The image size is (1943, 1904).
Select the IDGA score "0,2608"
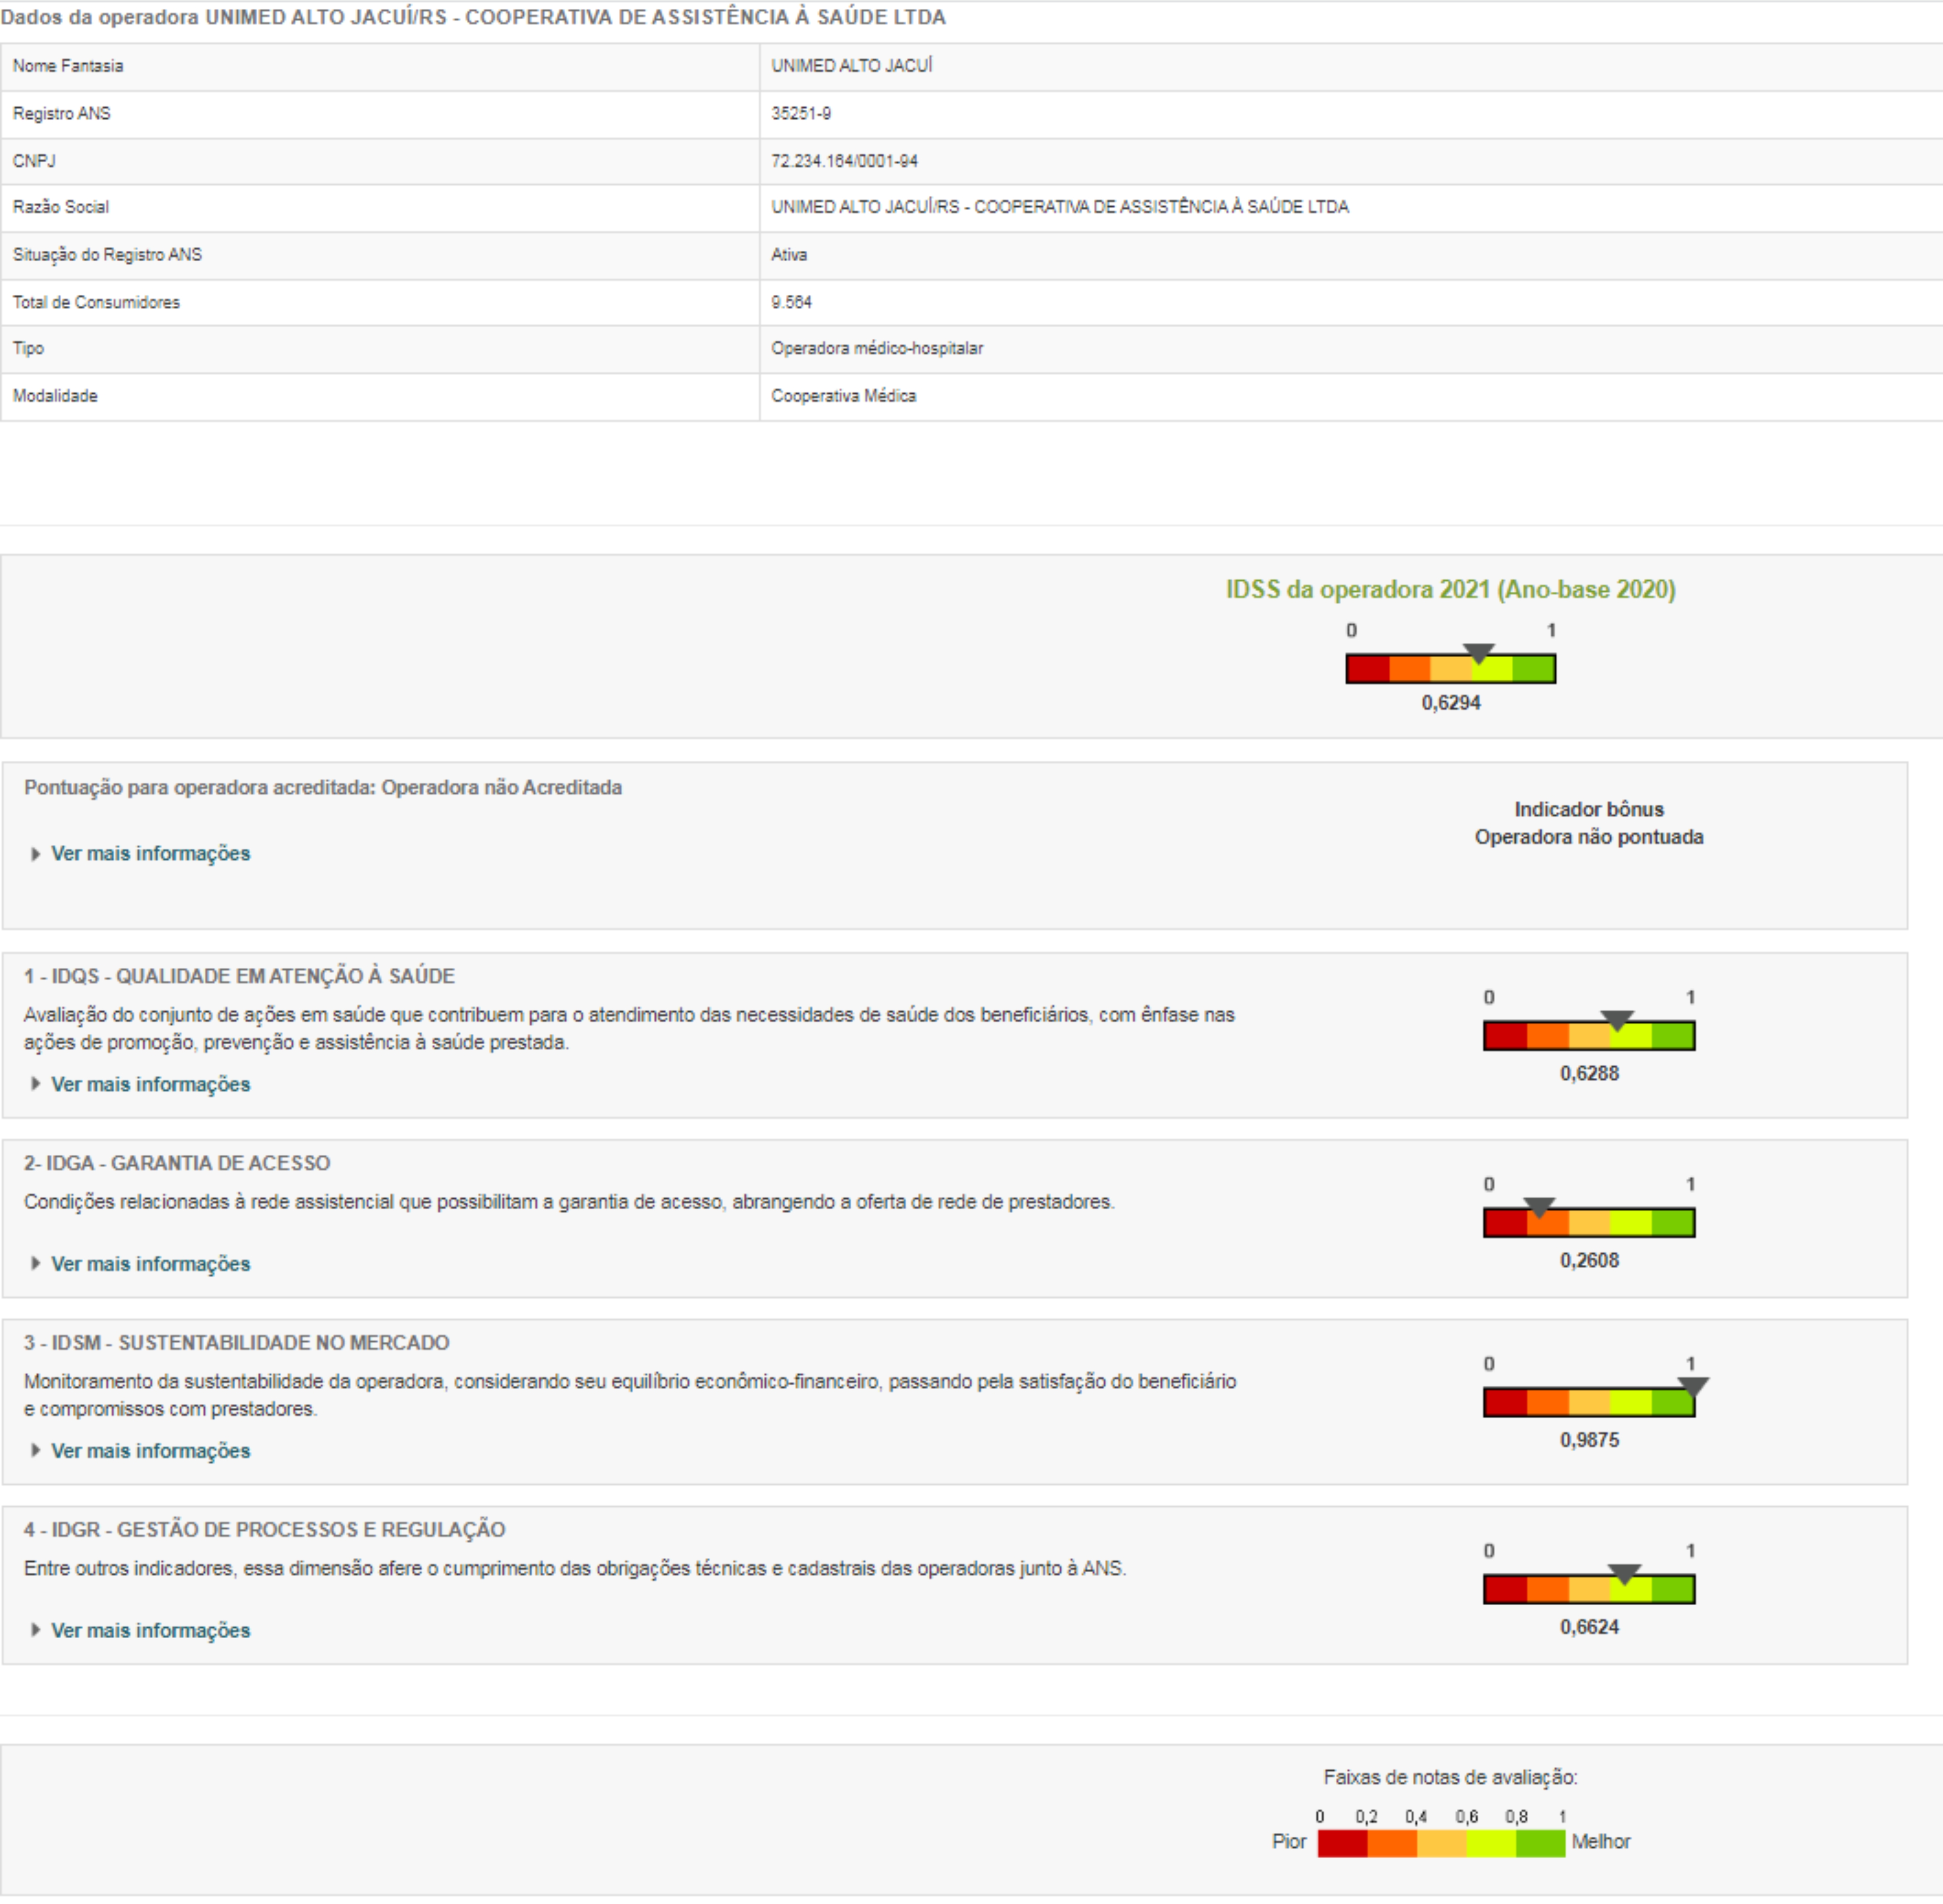tap(1589, 1261)
